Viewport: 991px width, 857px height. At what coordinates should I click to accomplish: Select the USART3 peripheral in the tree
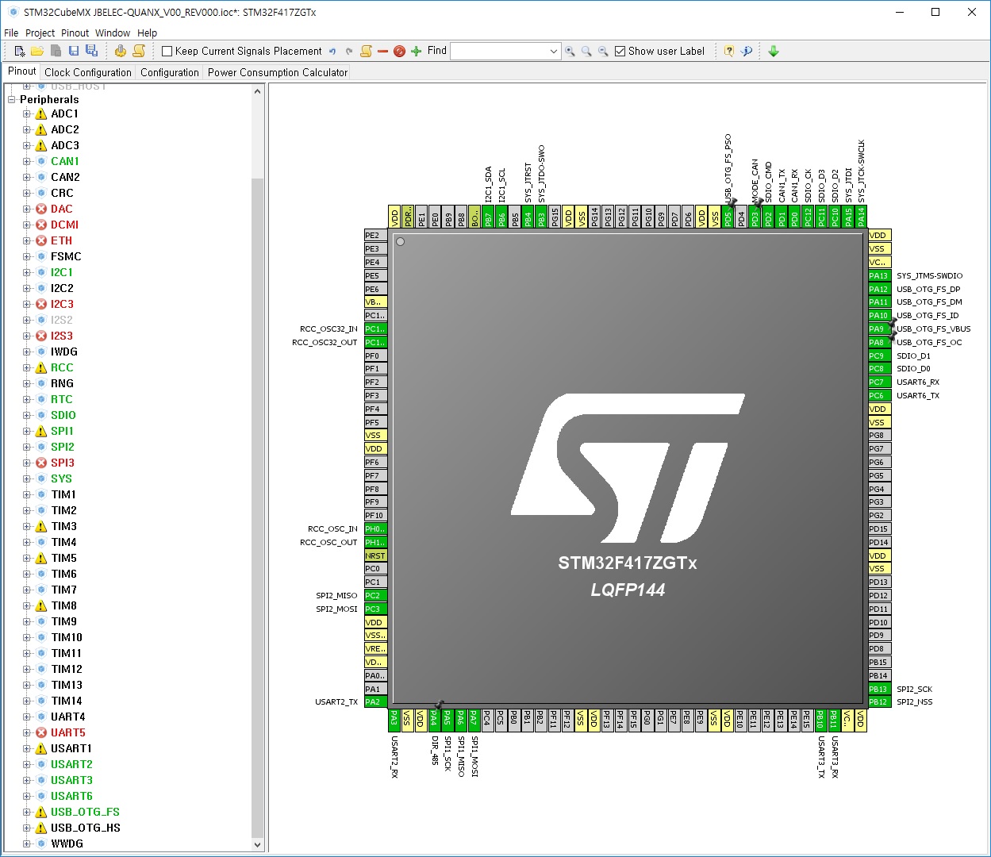tap(71, 780)
